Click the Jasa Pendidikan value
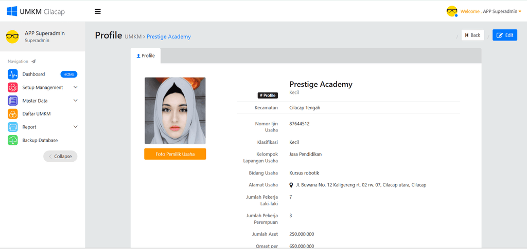This screenshot has width=527, height=249. [x=306, y=154]
